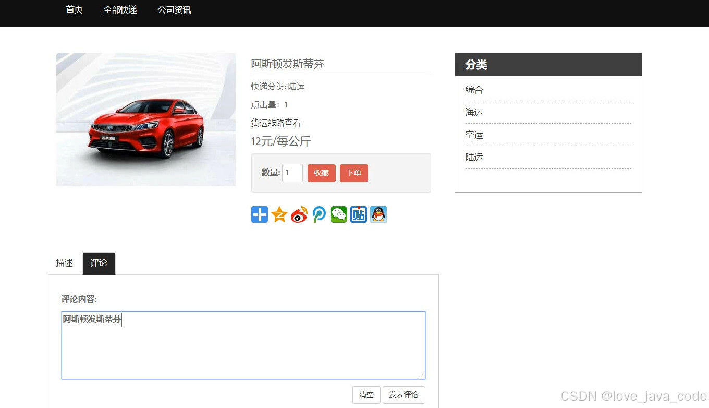The width and height of the screenshot is (709, 408).
Task: Open 公司资讯 in the top navigation
Action: point(175,10)
